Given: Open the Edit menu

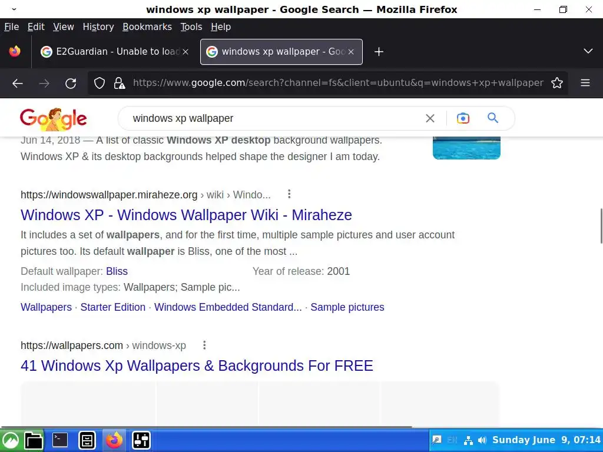Looking at the screenshot, I should (36, 27).
